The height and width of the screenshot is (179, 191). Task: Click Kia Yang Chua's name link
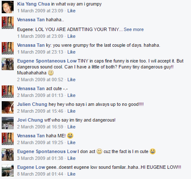tap(34, 4)
